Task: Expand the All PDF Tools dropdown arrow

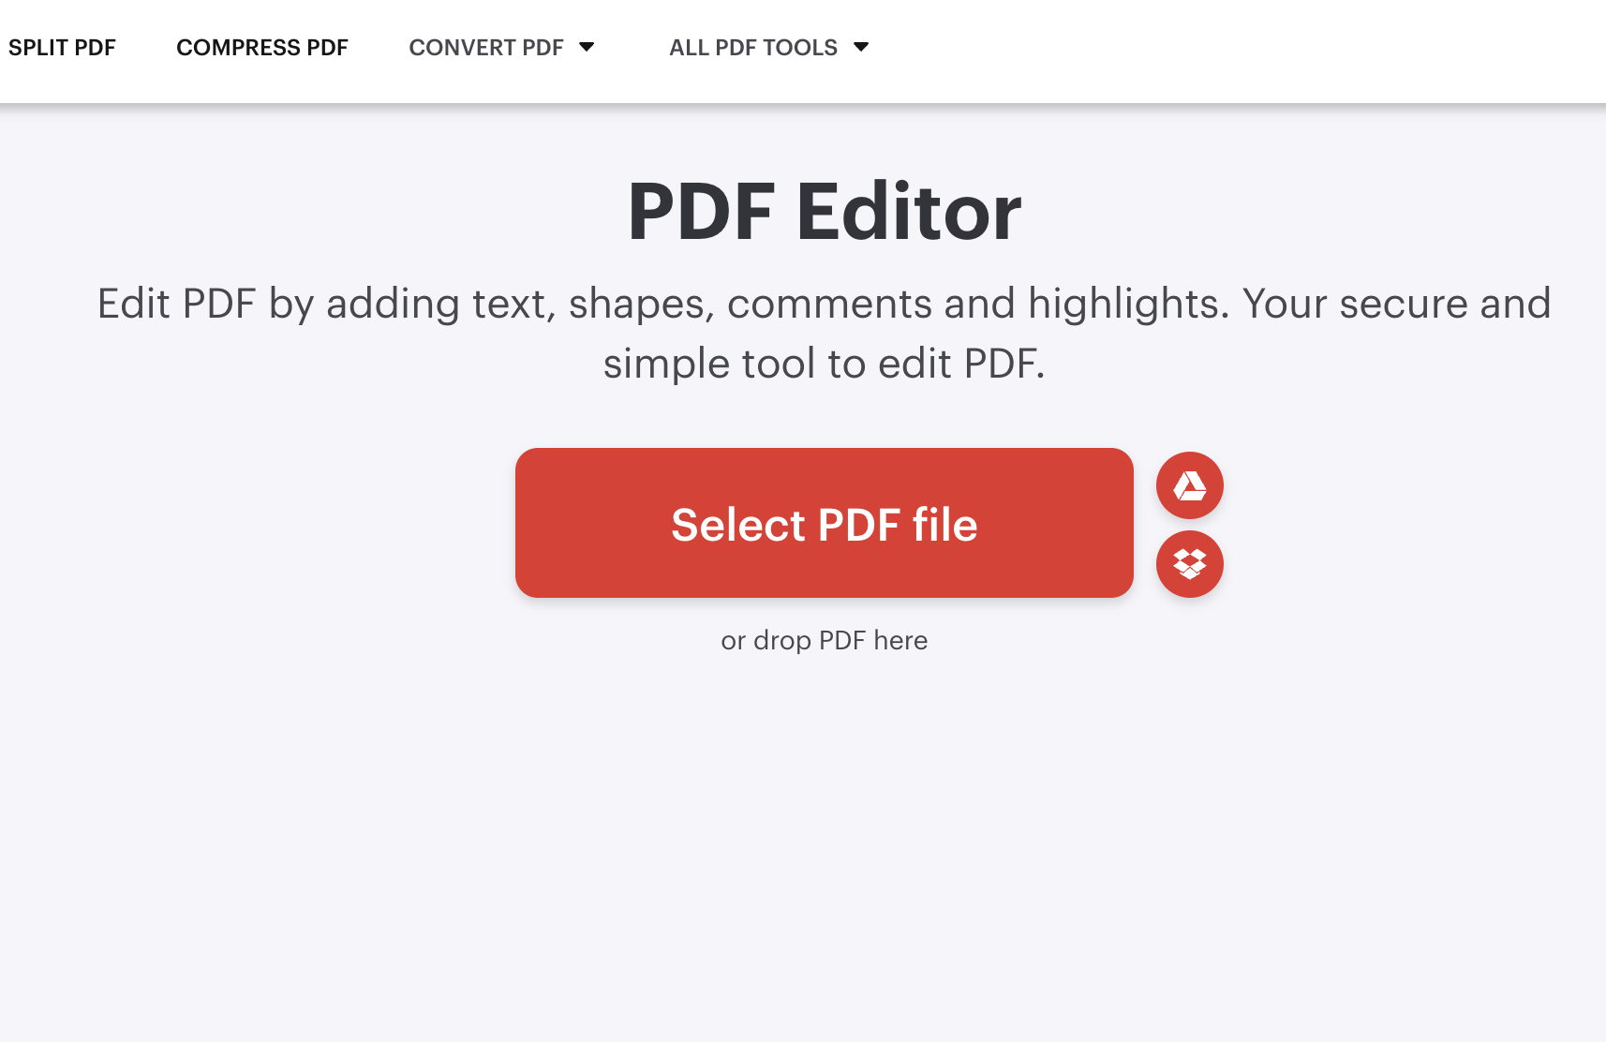Action: coord(861,47)
